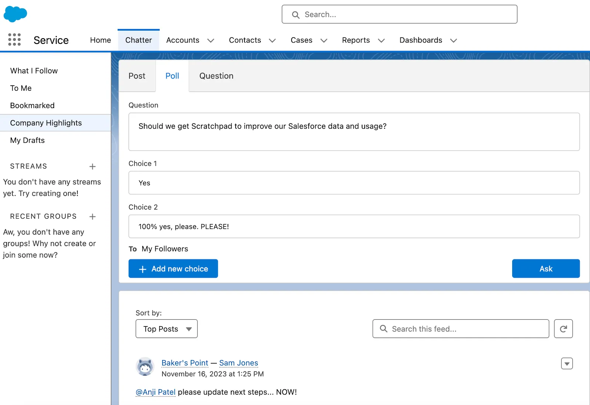Create a group using Recent Groups plus
The height and width of the screenshot is (405, 590).
(x=93, y=217)
